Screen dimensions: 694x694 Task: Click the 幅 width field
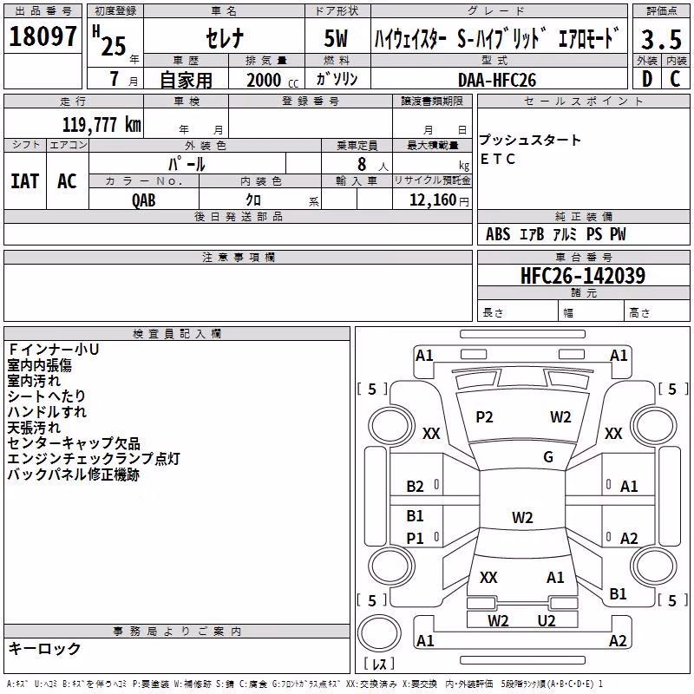(x=592, y=312)
